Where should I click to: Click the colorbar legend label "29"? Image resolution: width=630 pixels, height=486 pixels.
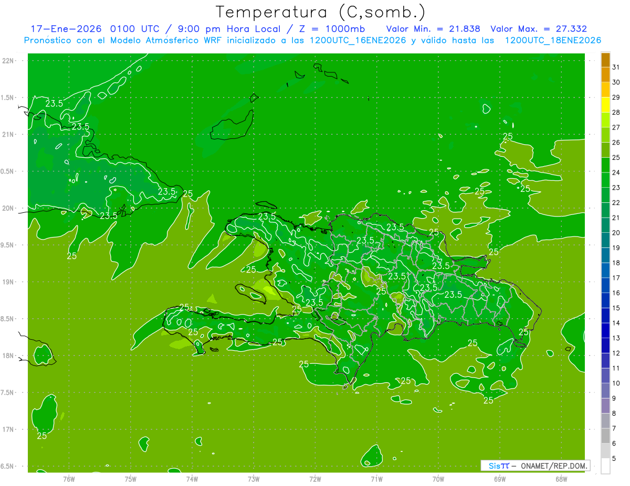coord(616,97)
